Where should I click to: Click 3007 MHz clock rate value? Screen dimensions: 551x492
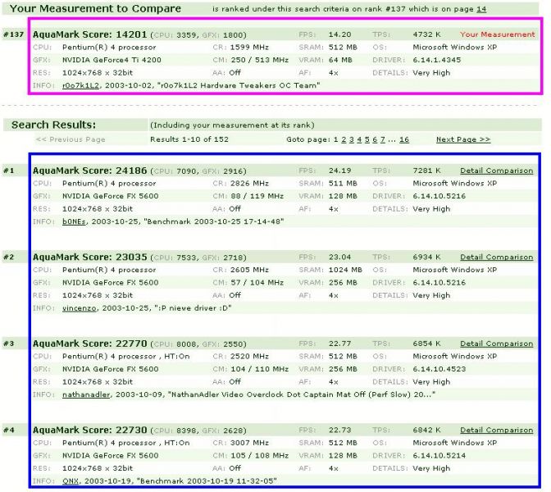point(249,443)
